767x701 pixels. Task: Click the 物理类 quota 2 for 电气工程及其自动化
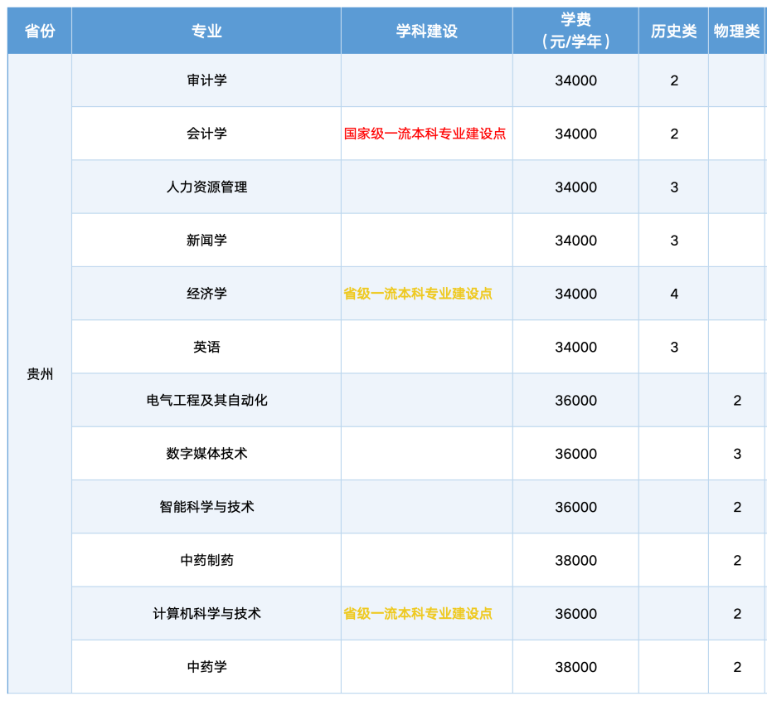click(x=737, y=401)
